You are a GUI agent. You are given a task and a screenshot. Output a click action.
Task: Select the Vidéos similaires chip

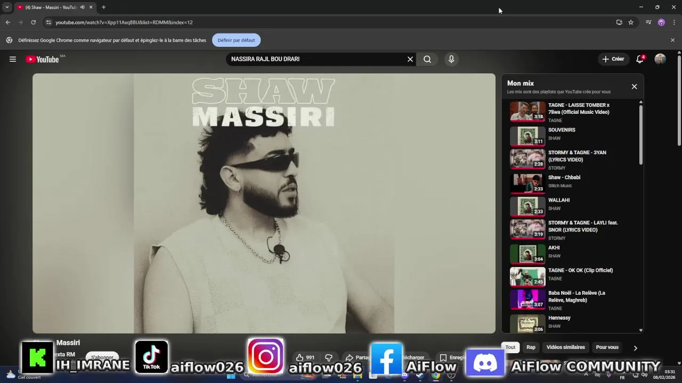pos(566,347)
